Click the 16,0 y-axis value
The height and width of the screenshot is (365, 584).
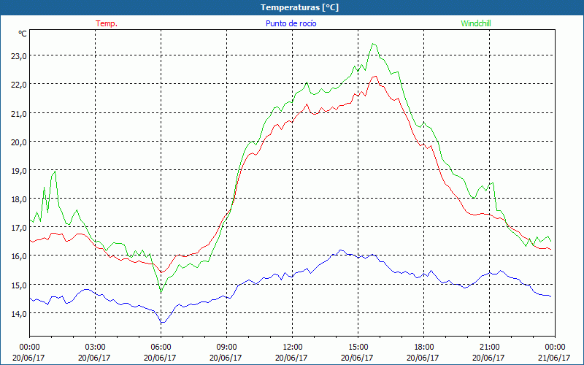tap(19, 256)
